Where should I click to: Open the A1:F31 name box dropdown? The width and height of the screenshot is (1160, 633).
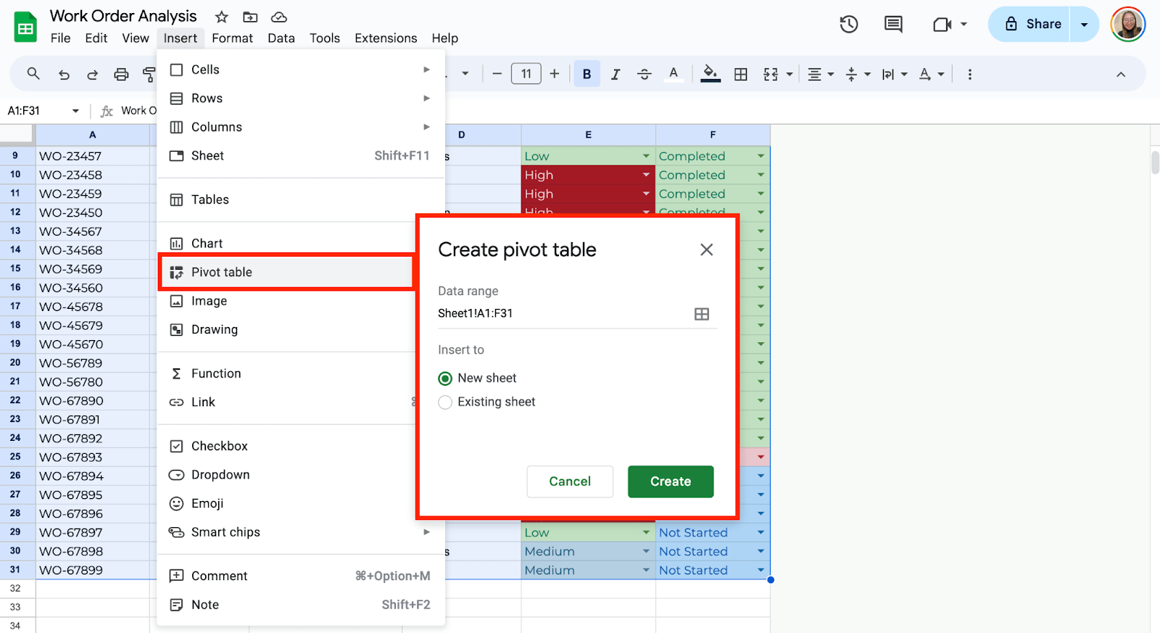(x=75, y=111)
